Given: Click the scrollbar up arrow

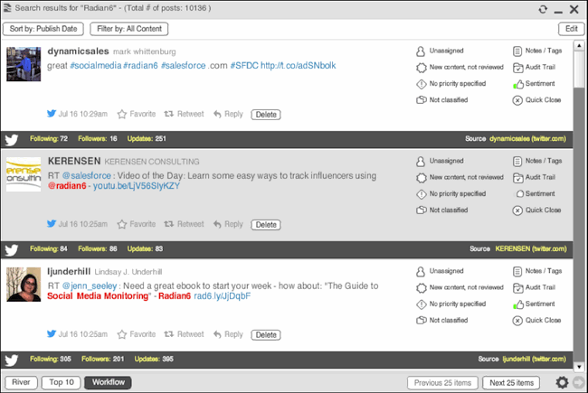Looking at the screenshot, I should (x=579, y=46).
